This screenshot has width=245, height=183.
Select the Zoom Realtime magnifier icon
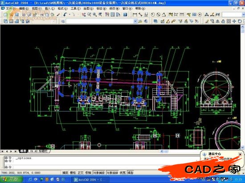click(89, 15)
